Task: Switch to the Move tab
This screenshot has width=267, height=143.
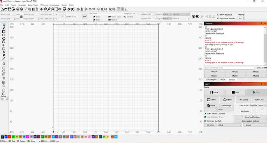Action: (223, 80)
